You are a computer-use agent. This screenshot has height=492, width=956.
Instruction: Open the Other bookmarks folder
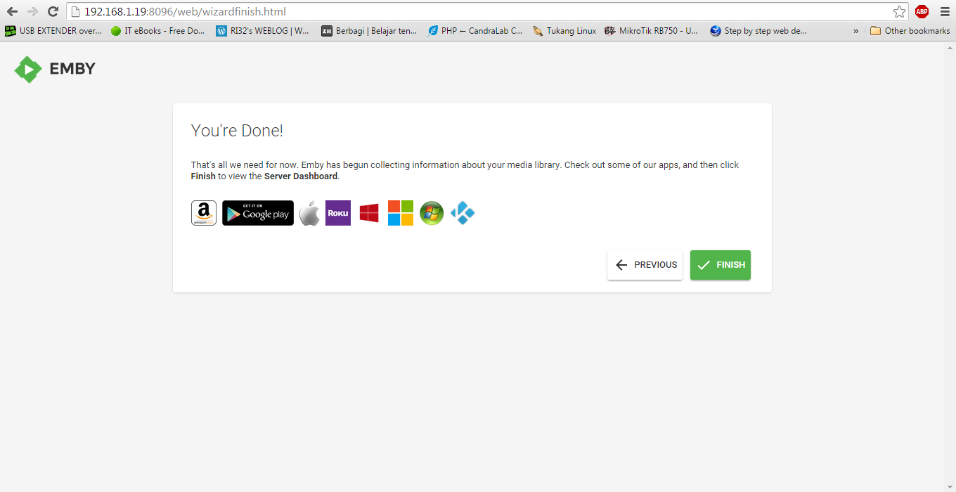click(910, 31)
